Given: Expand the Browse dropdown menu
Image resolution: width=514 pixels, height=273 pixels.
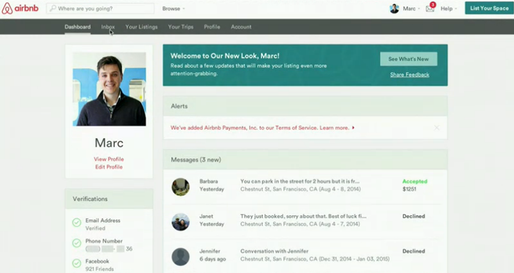Looking at the screenshot, I should [x=173, y=9].
